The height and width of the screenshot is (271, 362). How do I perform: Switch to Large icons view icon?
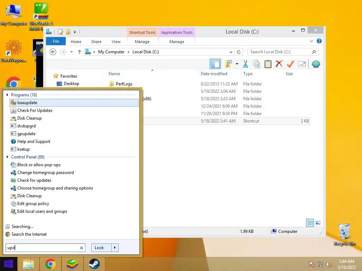point(318,223)
